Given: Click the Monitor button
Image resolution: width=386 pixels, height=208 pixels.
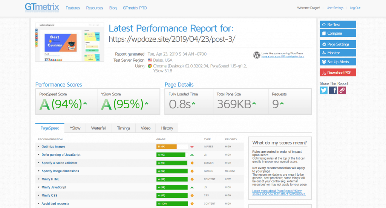Looking at the screenshot, I should tap(338, 53).
